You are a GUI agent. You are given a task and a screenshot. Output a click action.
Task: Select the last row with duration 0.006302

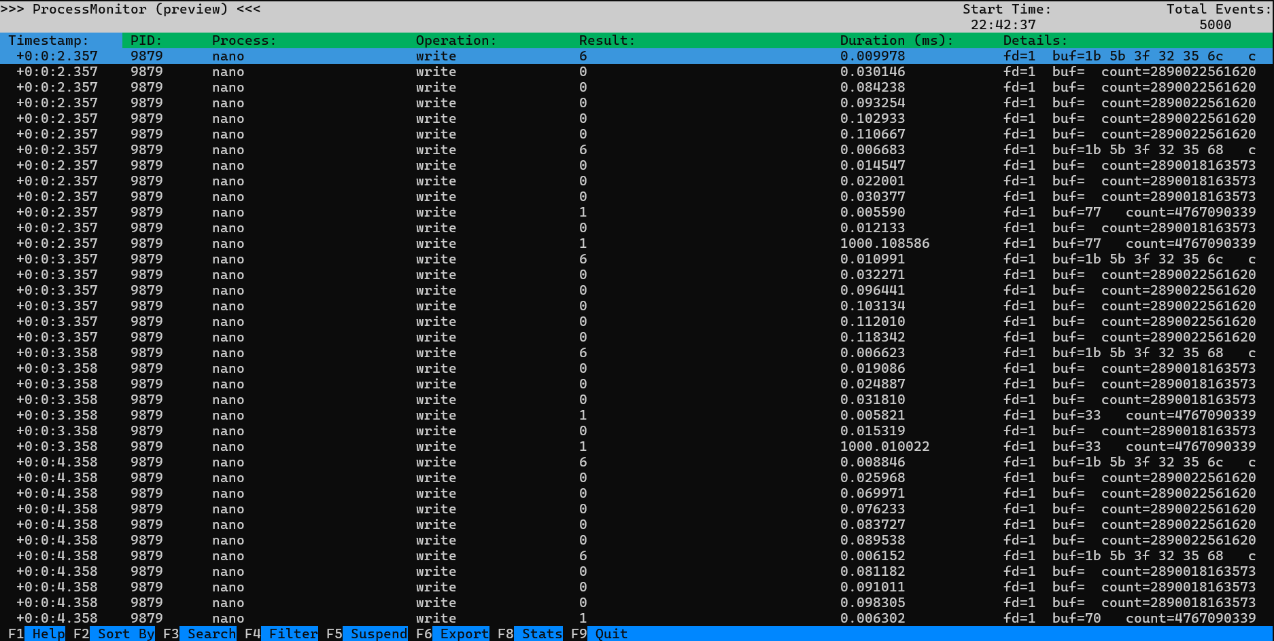point(637,619)
